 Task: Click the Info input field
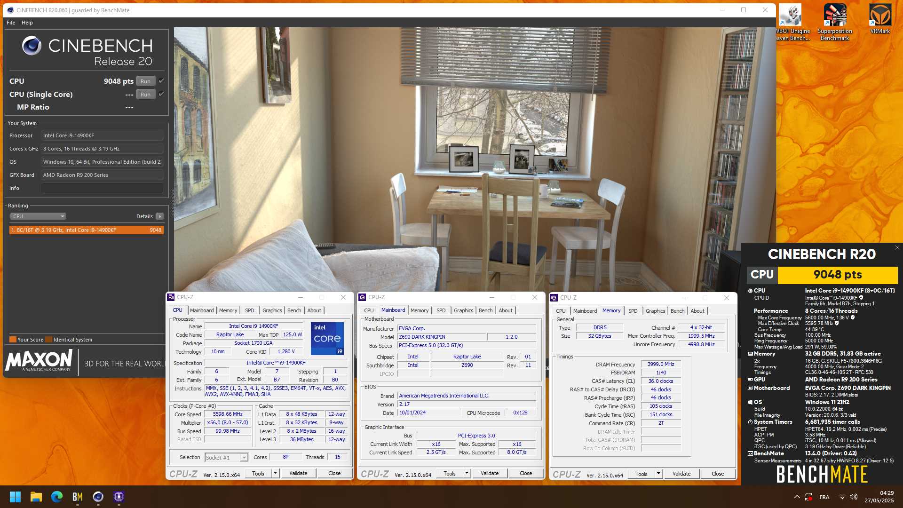click(x=102, y=188)
